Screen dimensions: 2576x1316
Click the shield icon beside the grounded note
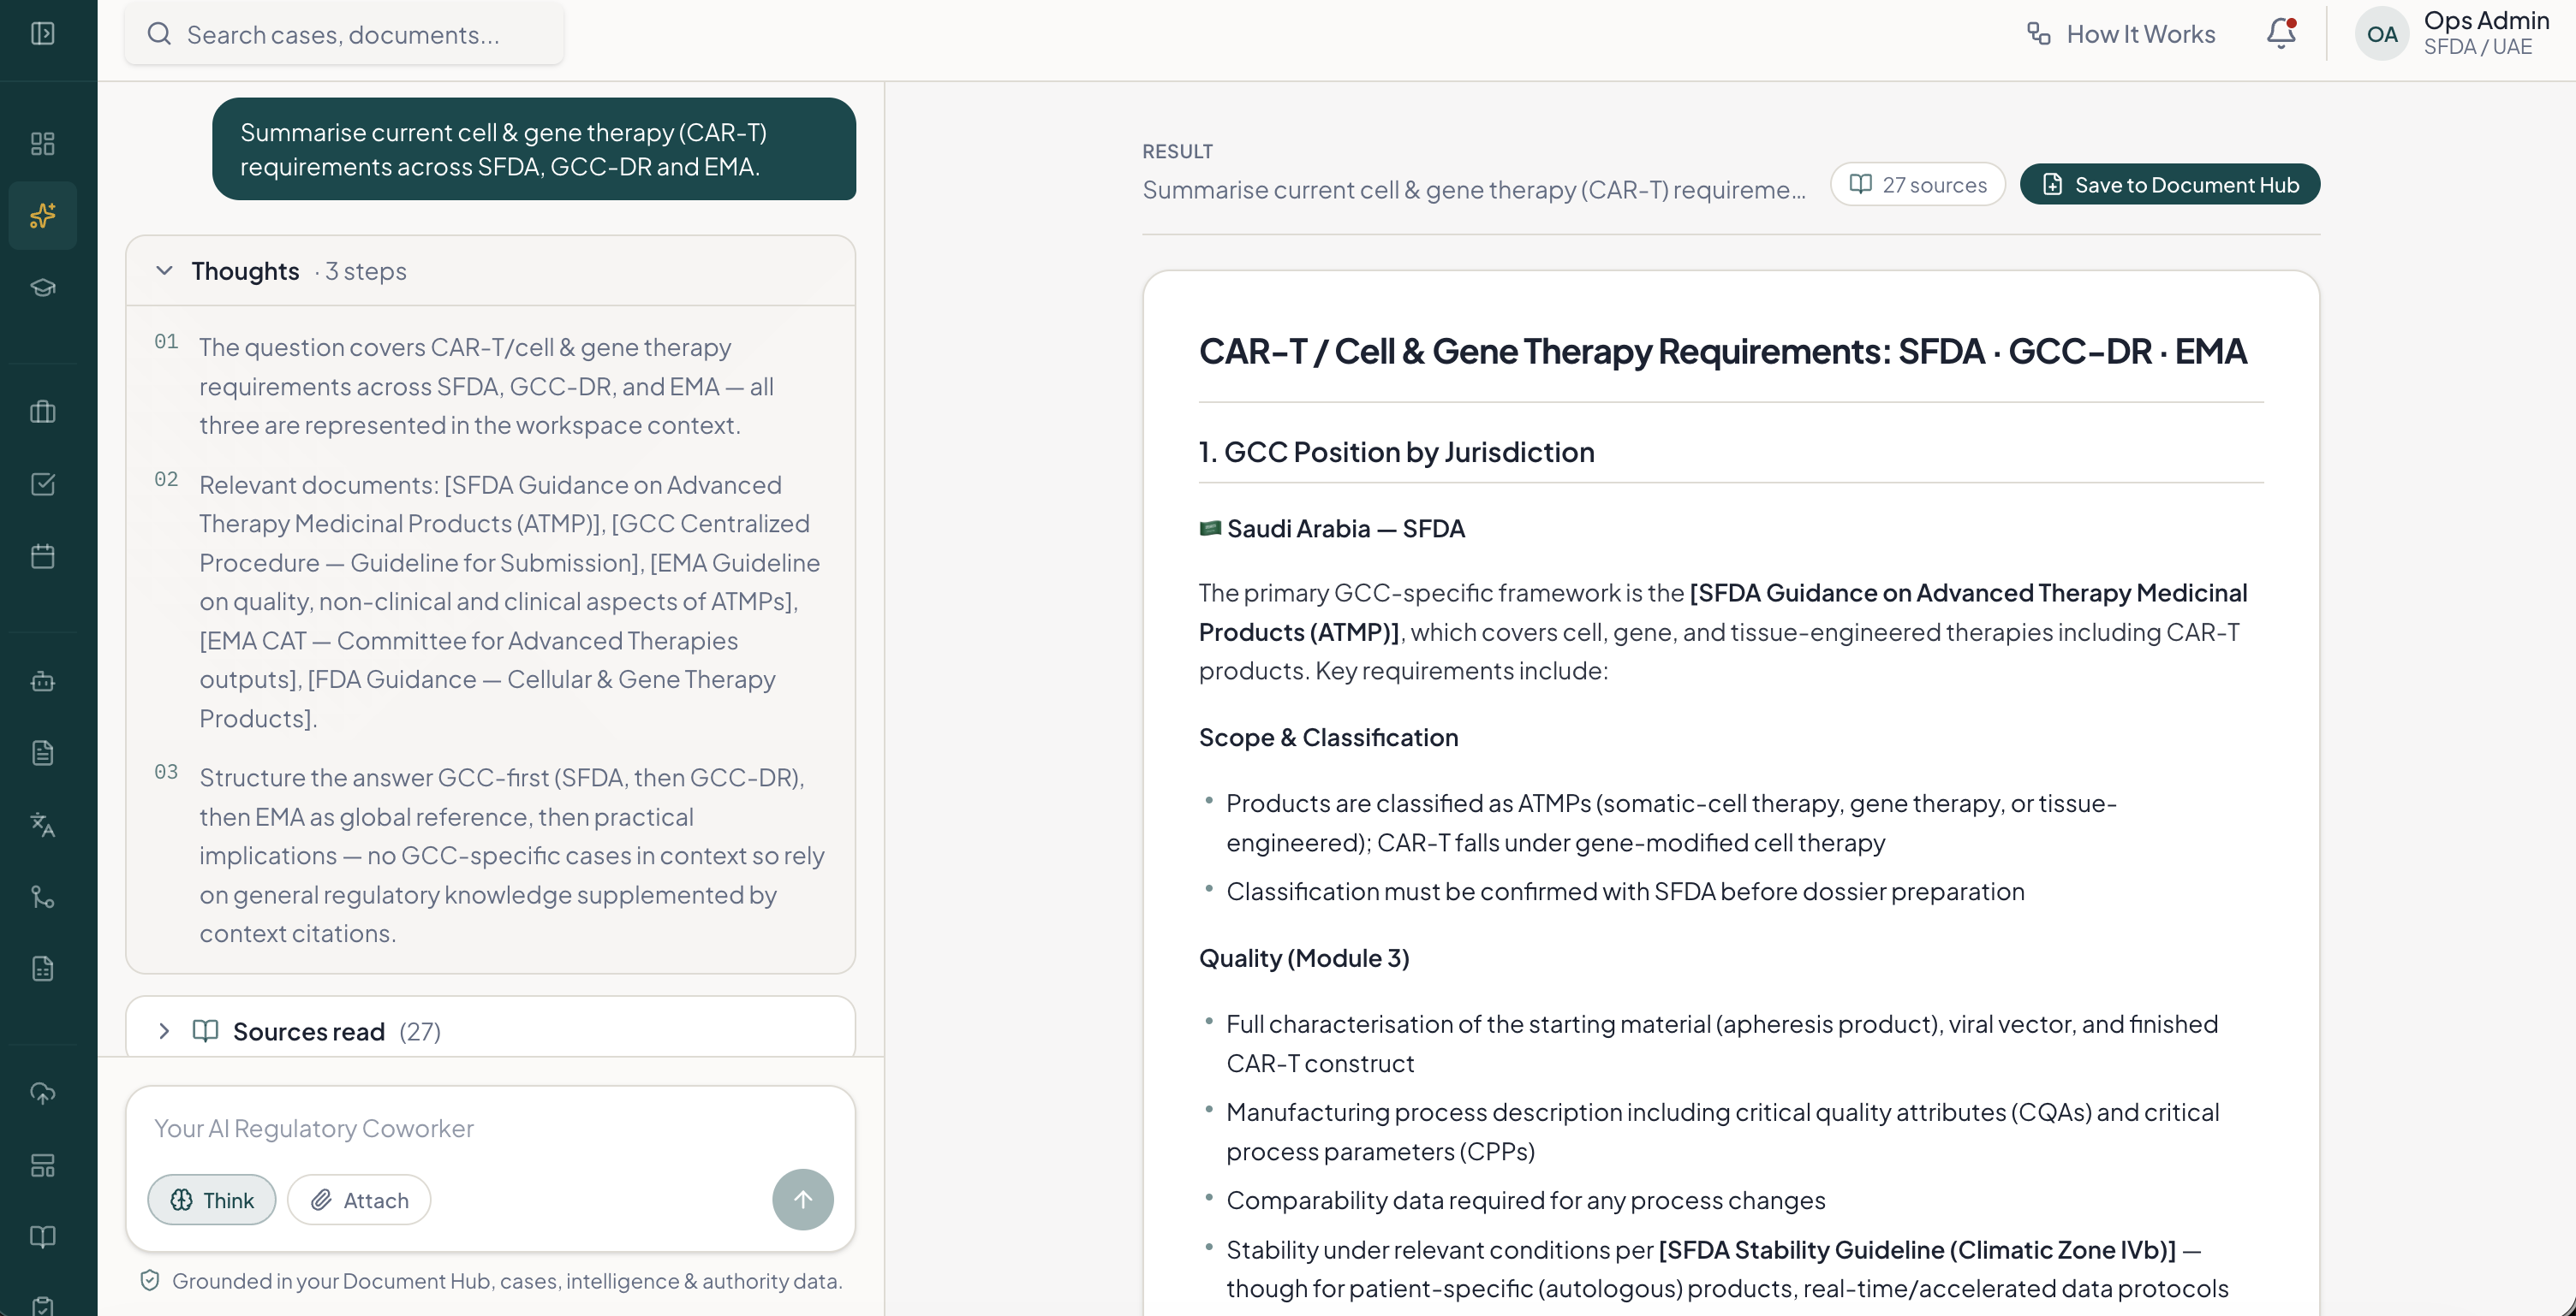[x=150, y=1281]
